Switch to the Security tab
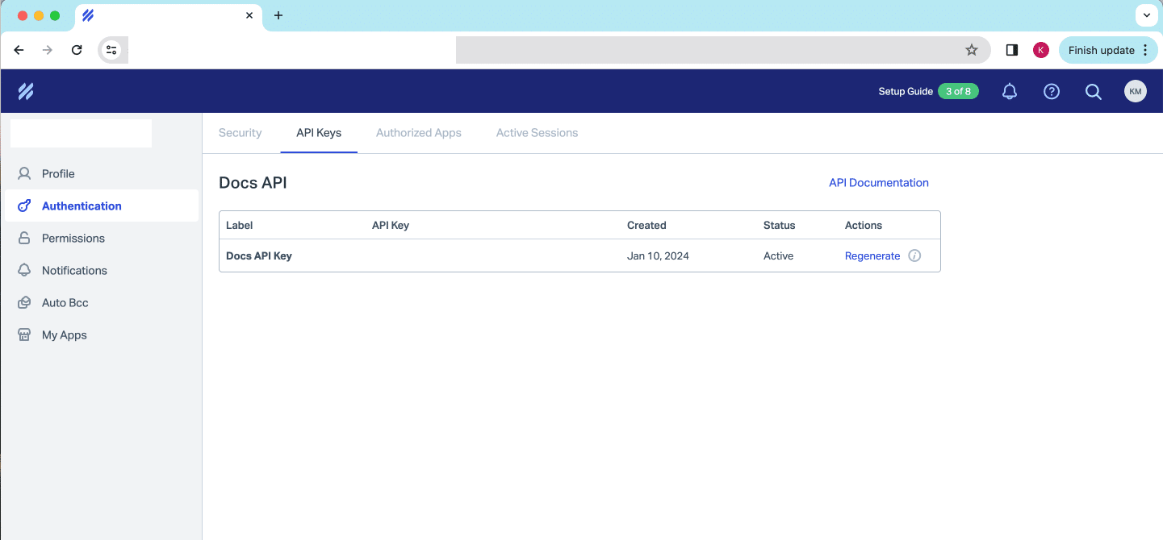Image resolution: width=1163 pixels, height=540 pixels. [x=240, y=133]
